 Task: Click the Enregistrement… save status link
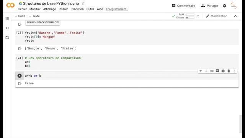point(117,9)
